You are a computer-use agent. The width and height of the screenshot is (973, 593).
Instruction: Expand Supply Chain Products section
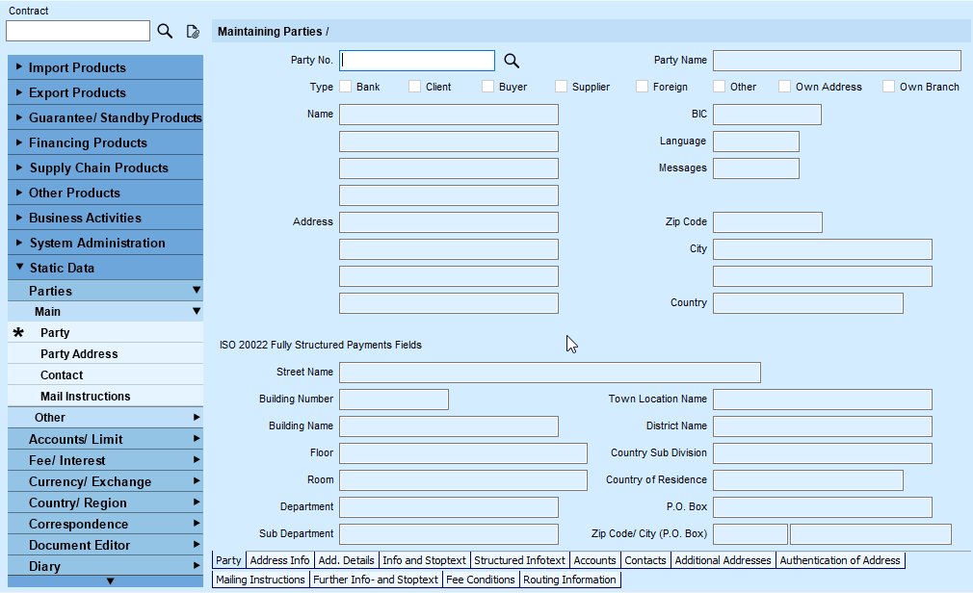pos(106,168)
